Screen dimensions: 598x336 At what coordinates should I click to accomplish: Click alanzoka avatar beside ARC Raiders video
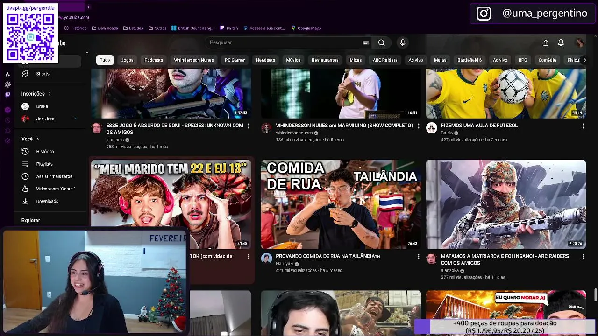coord(432,259)
